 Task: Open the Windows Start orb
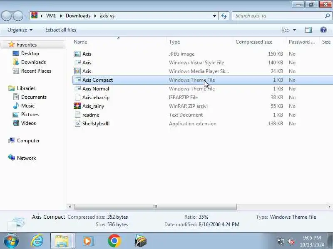pyautogui.click(x=11, y=241)
